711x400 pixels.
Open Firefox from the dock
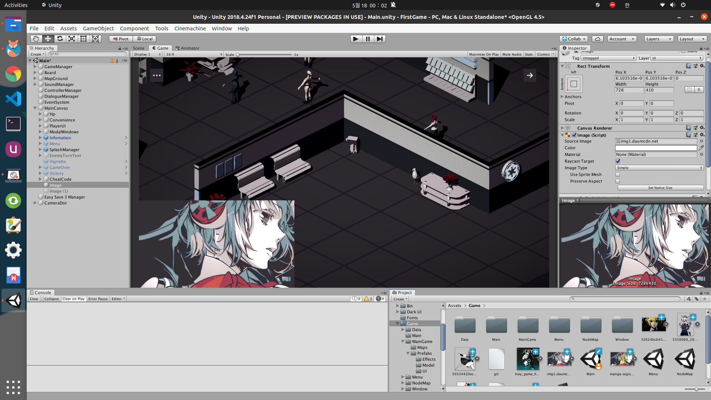coord(13,49)
